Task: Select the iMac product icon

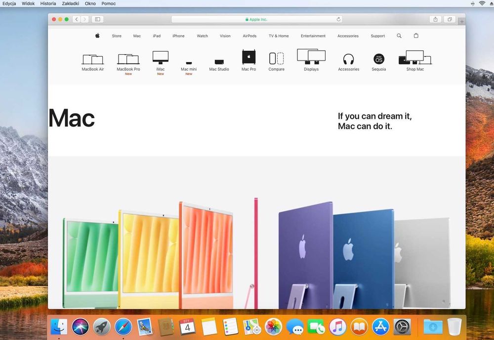Action: tap(161, 58)
